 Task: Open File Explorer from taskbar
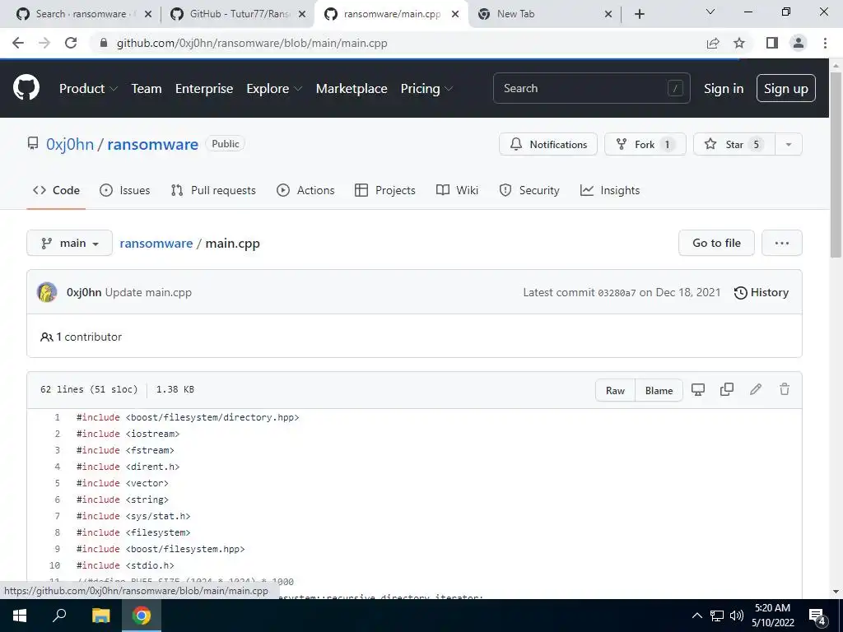100,616
